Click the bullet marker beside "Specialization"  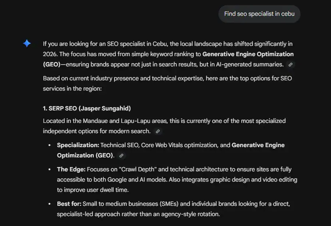coord(50,146)
